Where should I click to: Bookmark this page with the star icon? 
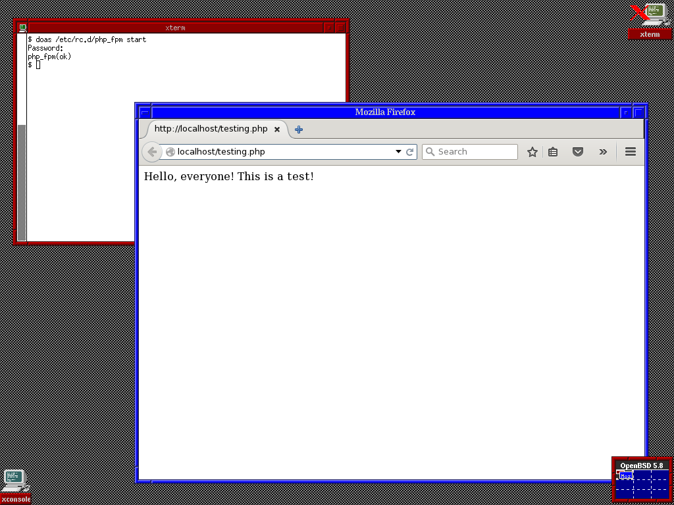click(x=532, y=152)
